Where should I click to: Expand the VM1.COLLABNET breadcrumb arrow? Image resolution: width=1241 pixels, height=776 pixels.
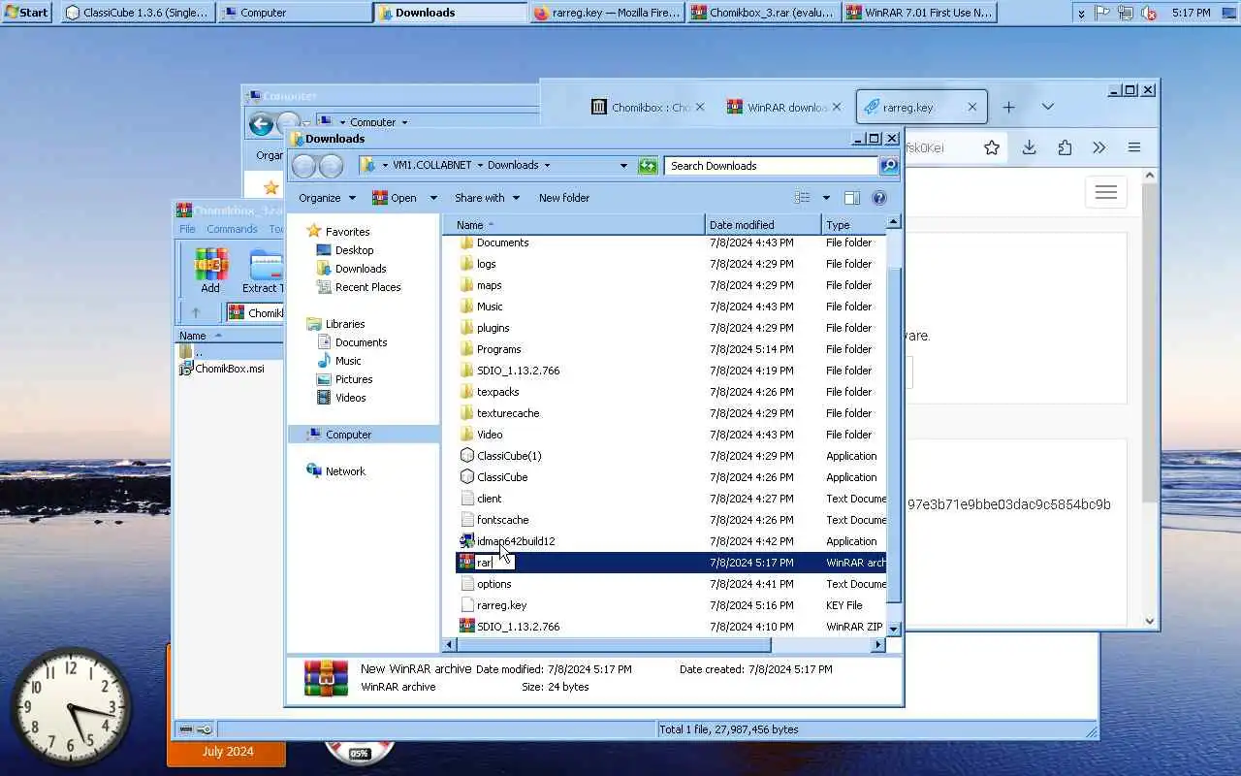(479, 166)
